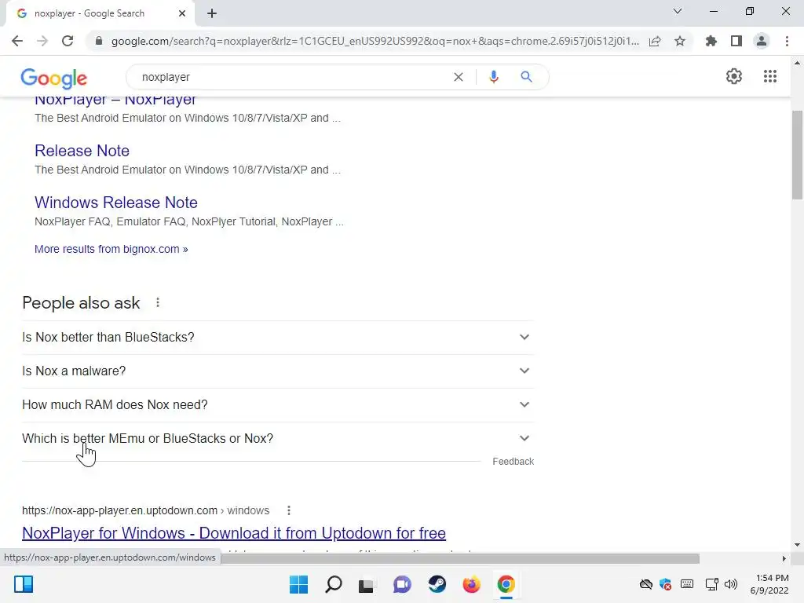Click the scroll down arrow
This screenshot has height=603, width=804.
pyautogui.click(x=797, y=545)
